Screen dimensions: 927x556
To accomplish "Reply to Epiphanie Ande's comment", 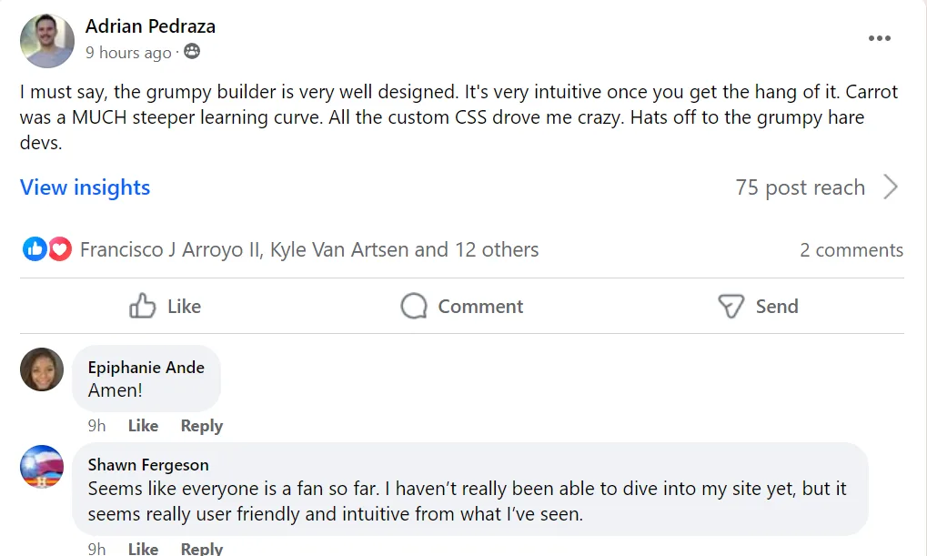I will pos(201,426).
